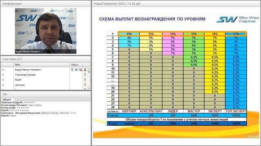Click the ФИО column header
The height and width of the screenshot is (146, 261).
coord(42,65)
